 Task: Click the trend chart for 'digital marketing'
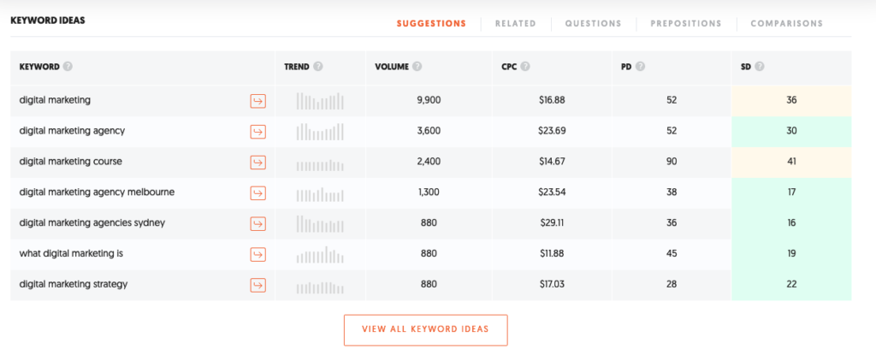pyautogui.click(x=320, y=101)
